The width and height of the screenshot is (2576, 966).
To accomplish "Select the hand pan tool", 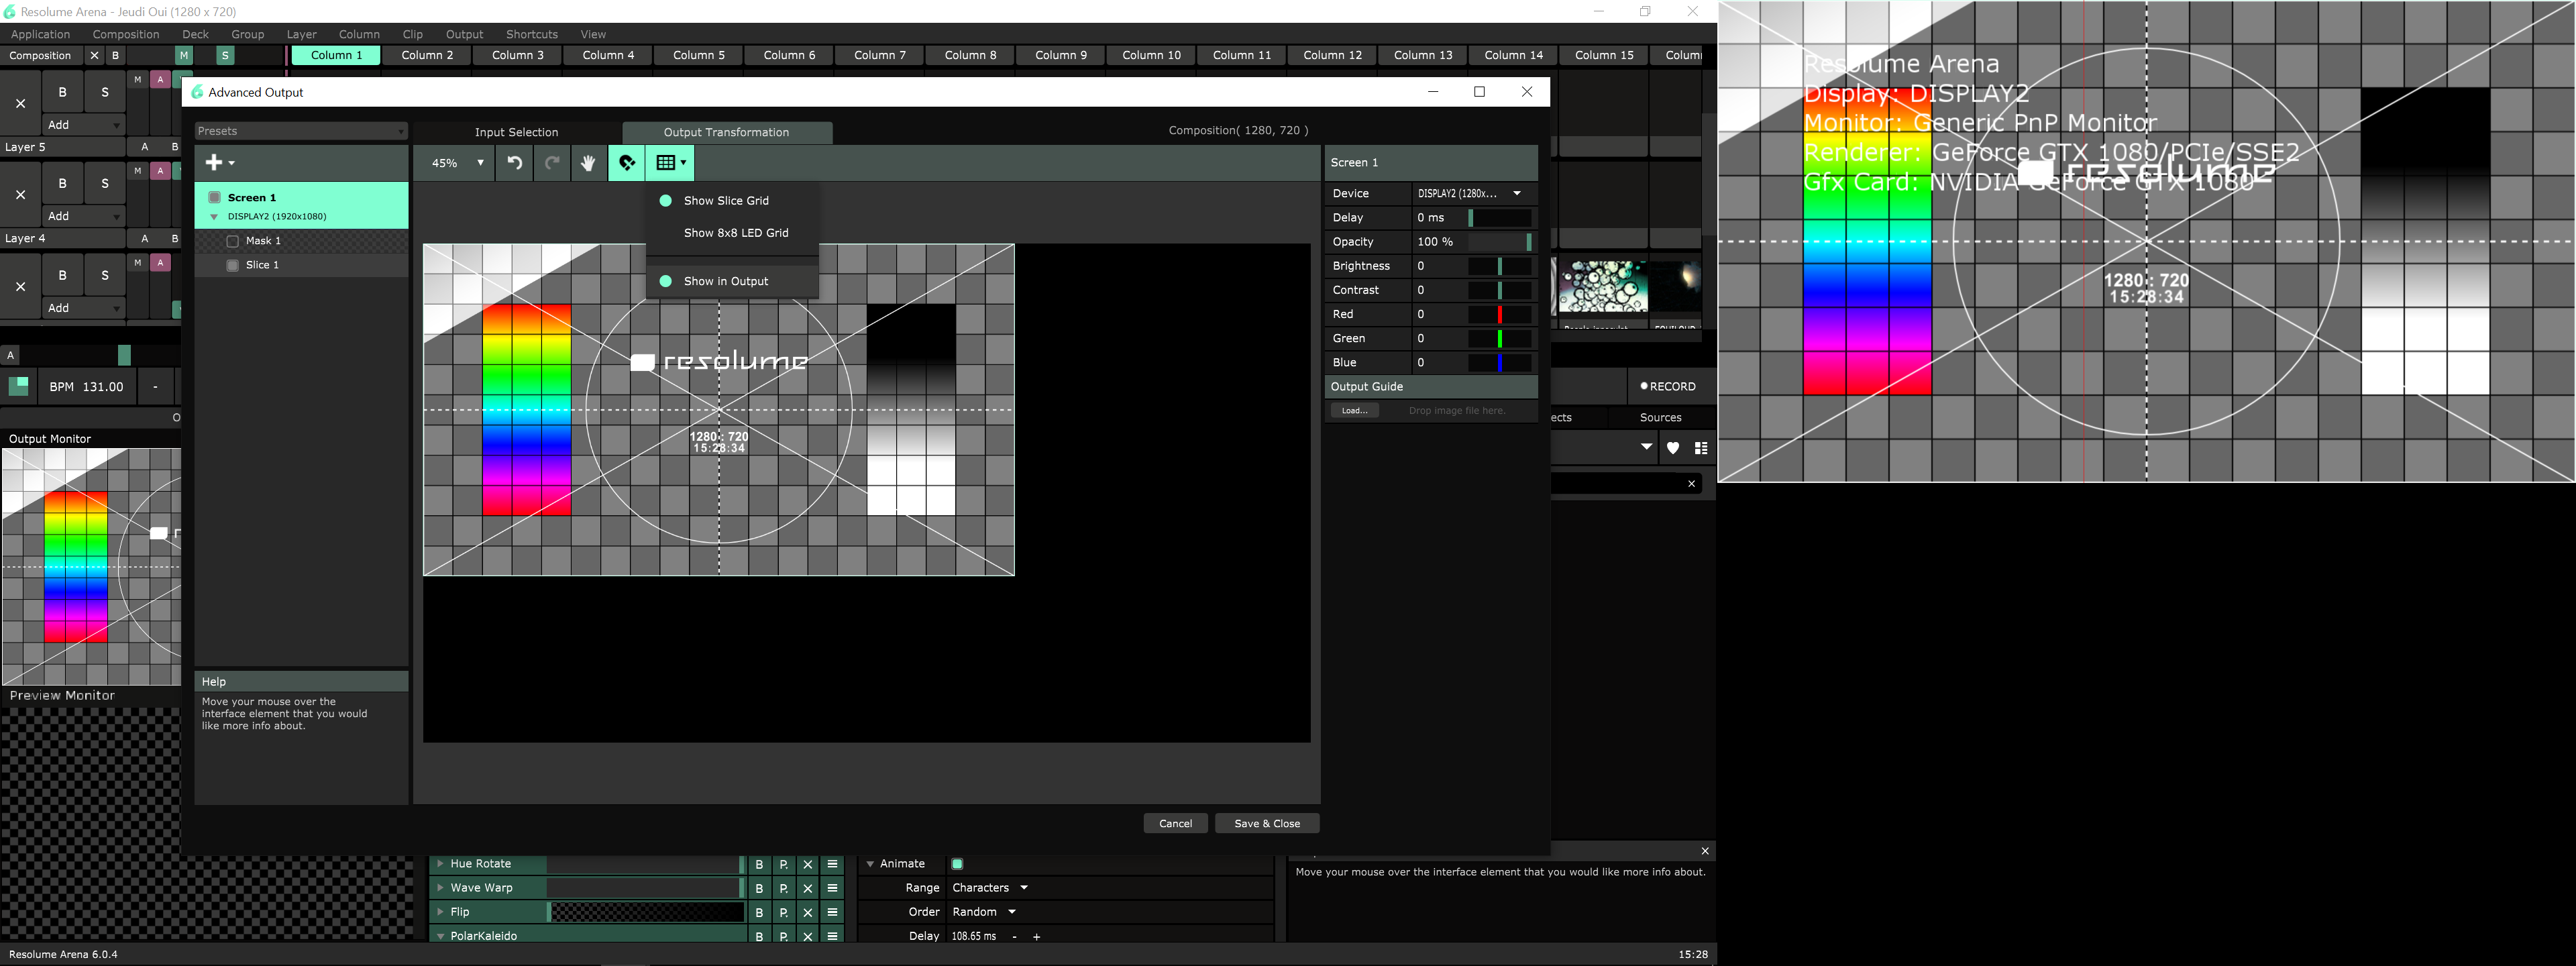I will pos(588,163).
